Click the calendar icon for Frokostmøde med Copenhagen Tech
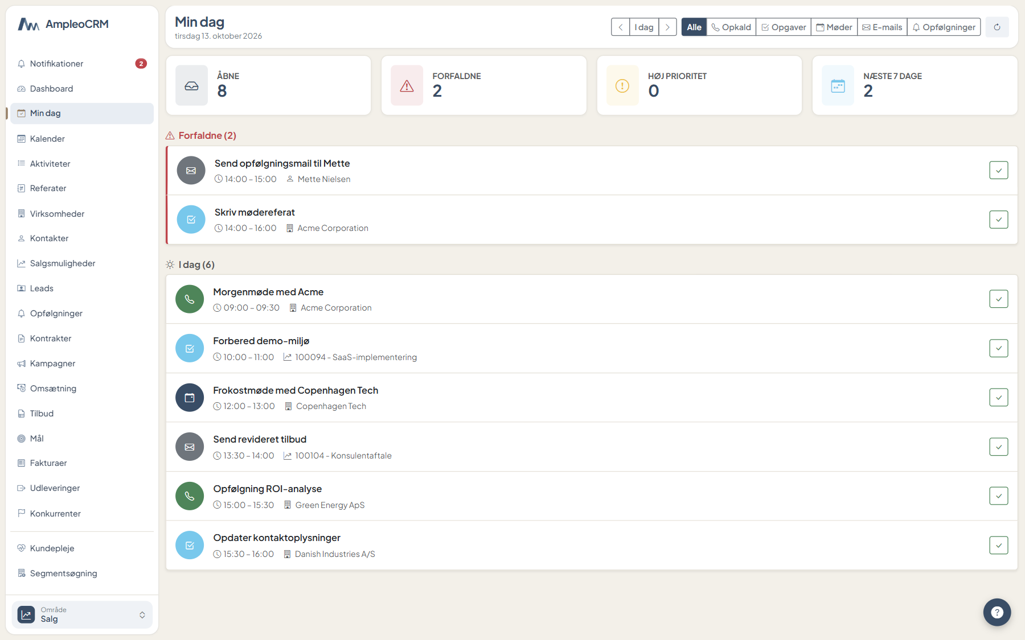1025x640 pixels. (190, 398)
